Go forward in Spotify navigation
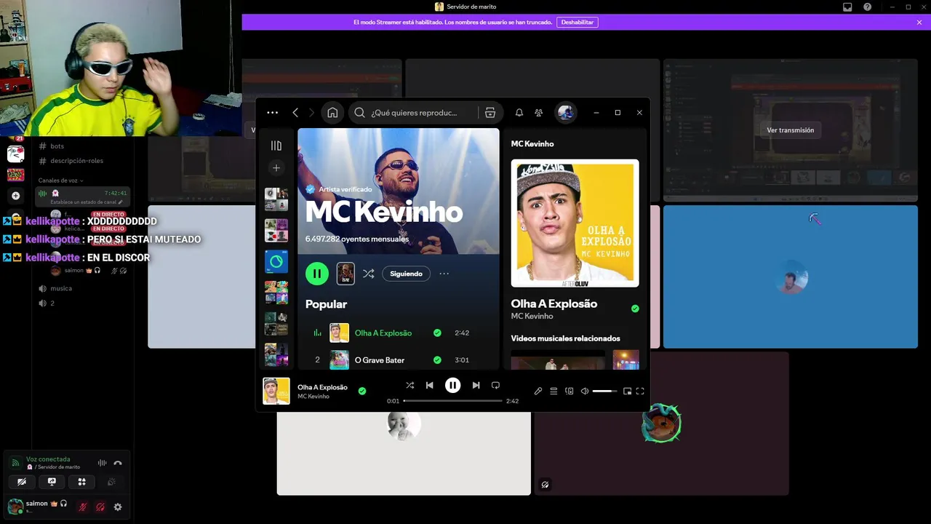 tap(312, 113)
